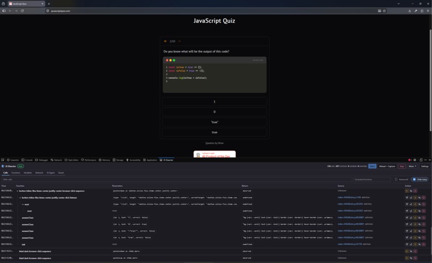Open the Accessibility DevTools panel
The height and width of the screenshot is (263, 432).
tap(133, 160)
